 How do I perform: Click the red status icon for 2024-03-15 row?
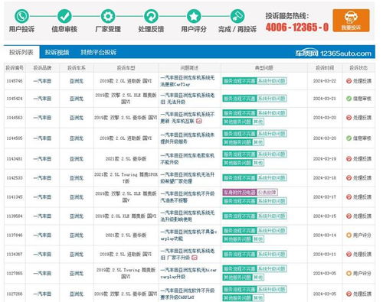click(x=349, y=216)
